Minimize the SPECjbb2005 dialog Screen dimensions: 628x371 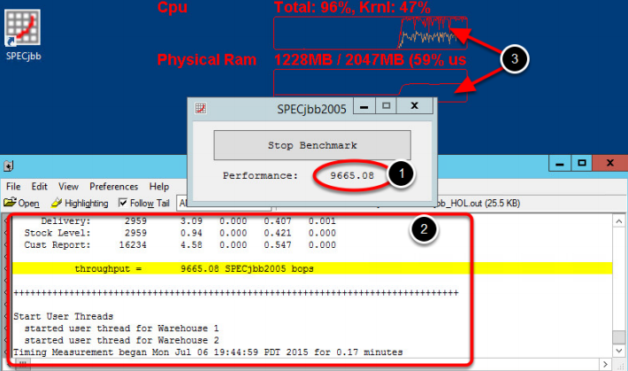[x=364, y=106]
